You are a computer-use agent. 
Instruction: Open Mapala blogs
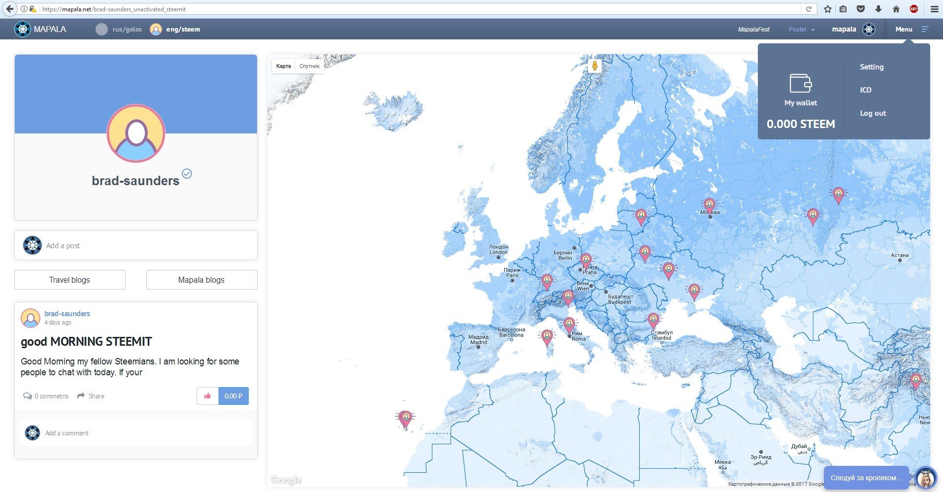coord(201,280)
